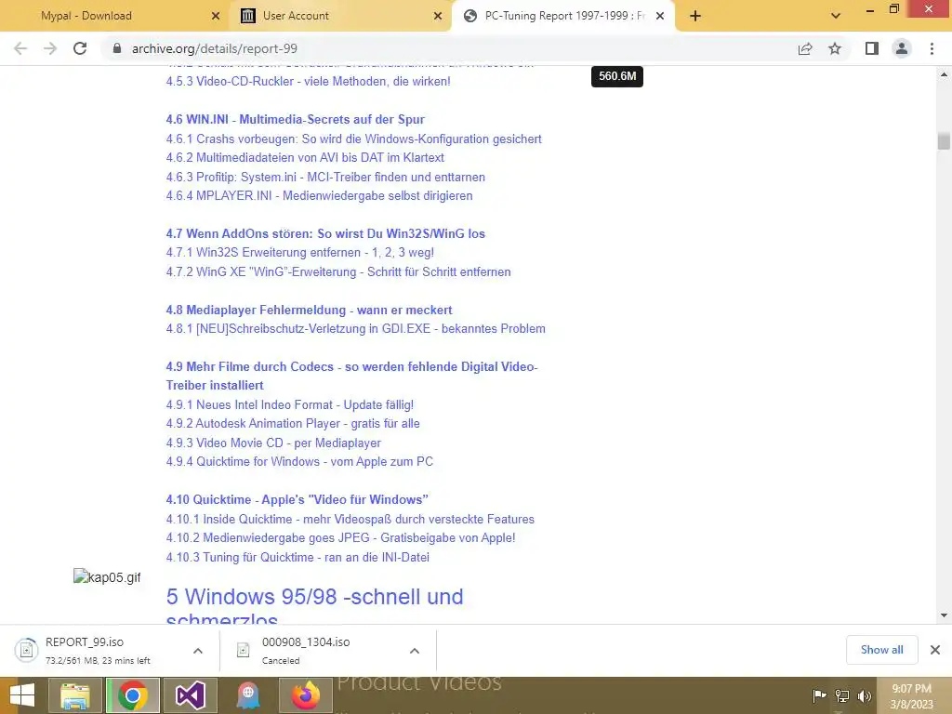The height and width of the screenshot is (714, 952).
Task: Open link 4.6.3 Profitip: System.ini
Action: click(x=325, y=178)
